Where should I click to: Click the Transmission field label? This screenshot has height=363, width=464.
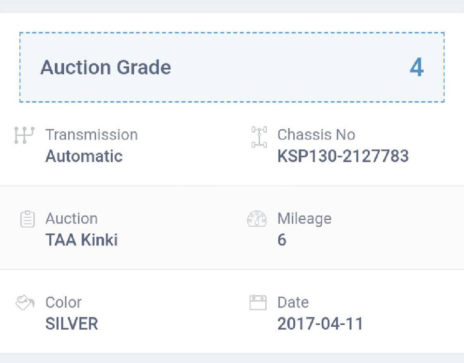91,135
